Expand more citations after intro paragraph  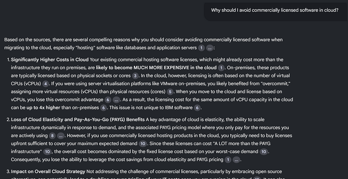click(x=210, y=48)
